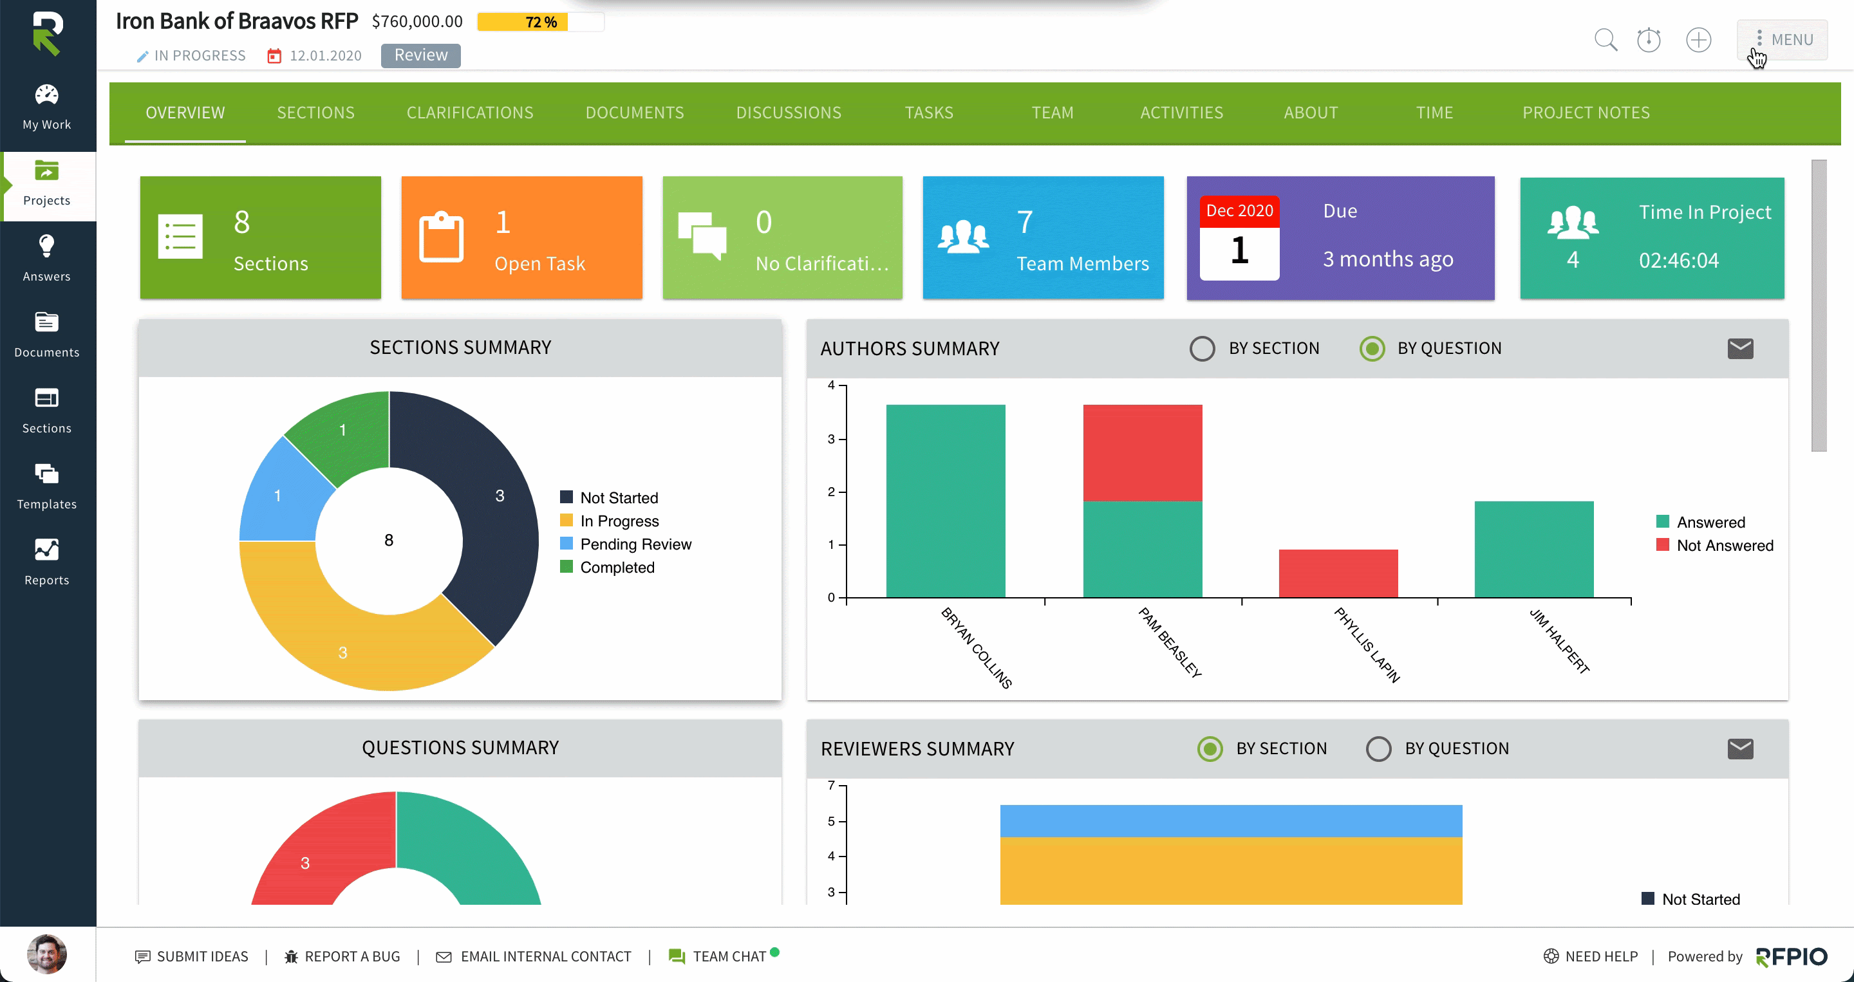Click the add plus circle icon
The height and width of the screenshot is (982, 1854).
pos(1699,39)
